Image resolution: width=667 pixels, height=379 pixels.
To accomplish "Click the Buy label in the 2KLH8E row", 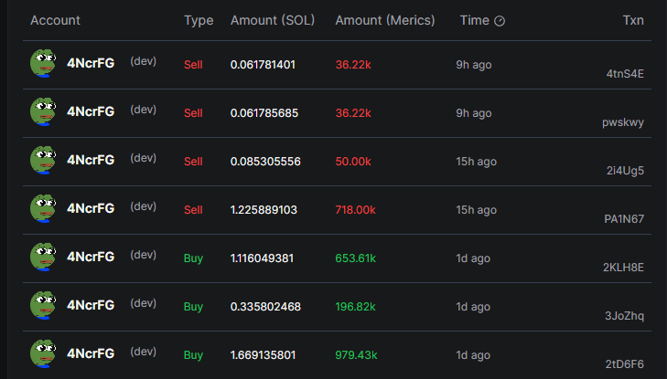I will pyautogui.click(x=193, y=258).
